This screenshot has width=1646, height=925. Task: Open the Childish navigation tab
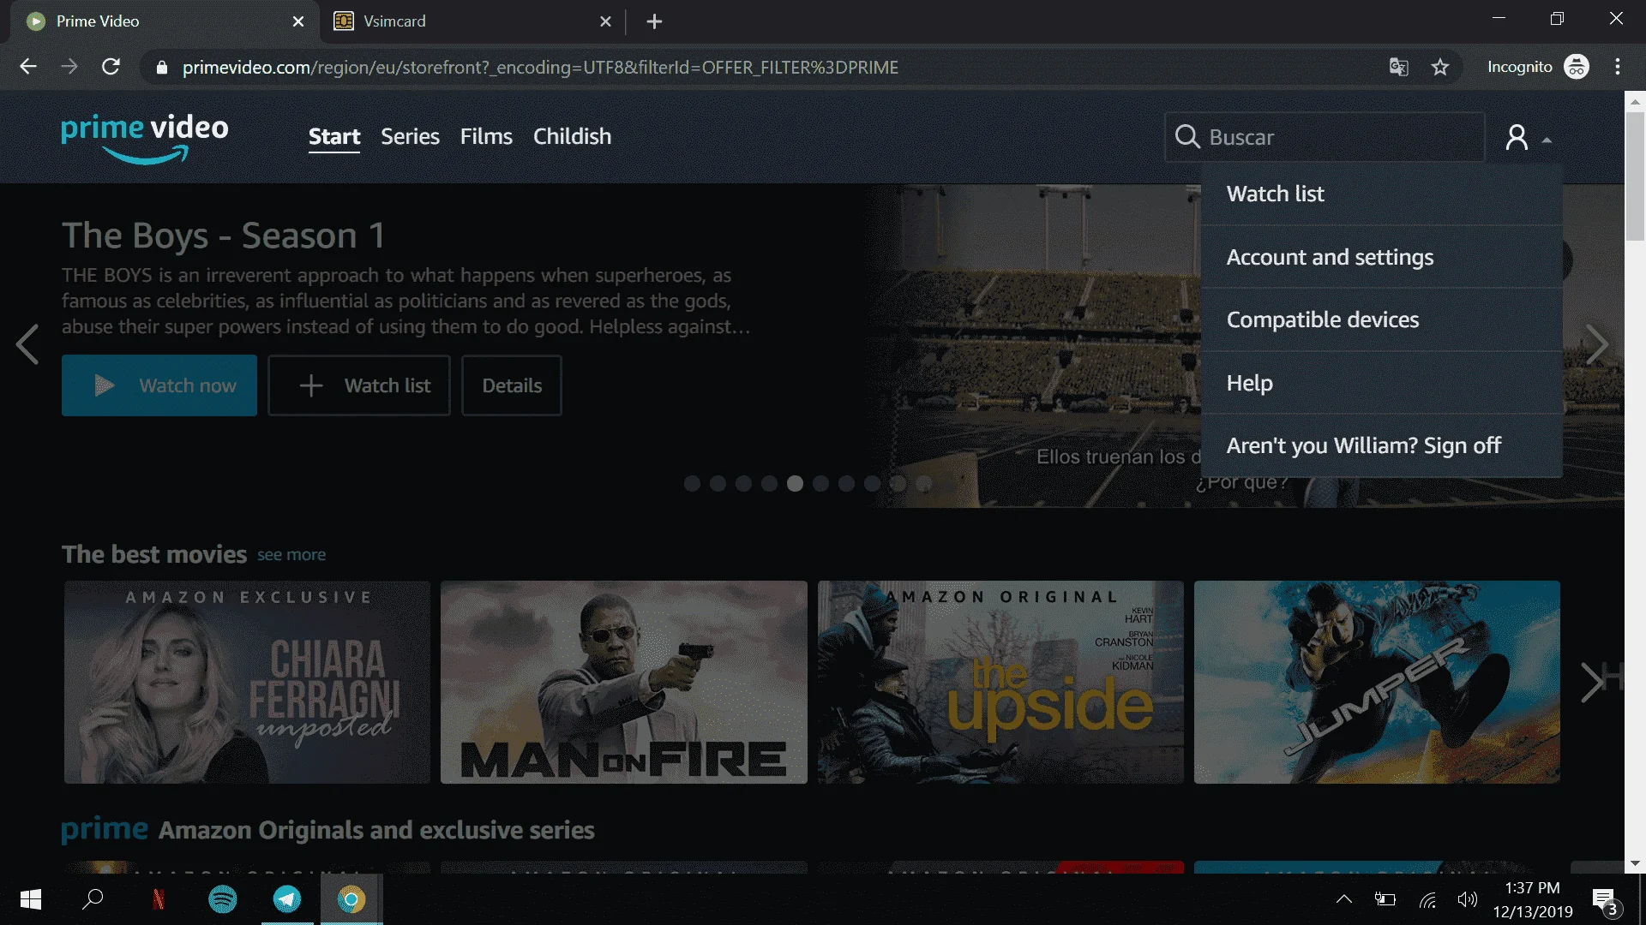point(572,136)
